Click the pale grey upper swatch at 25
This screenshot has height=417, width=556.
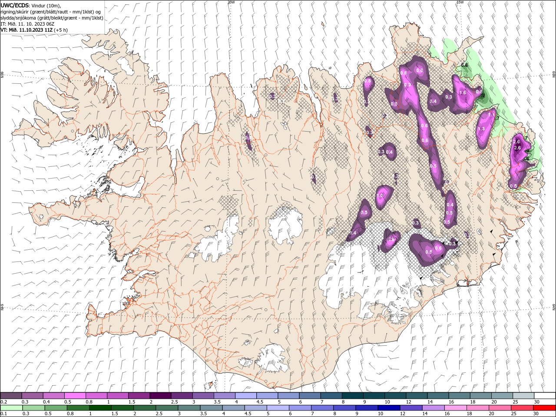click(523, 396)
